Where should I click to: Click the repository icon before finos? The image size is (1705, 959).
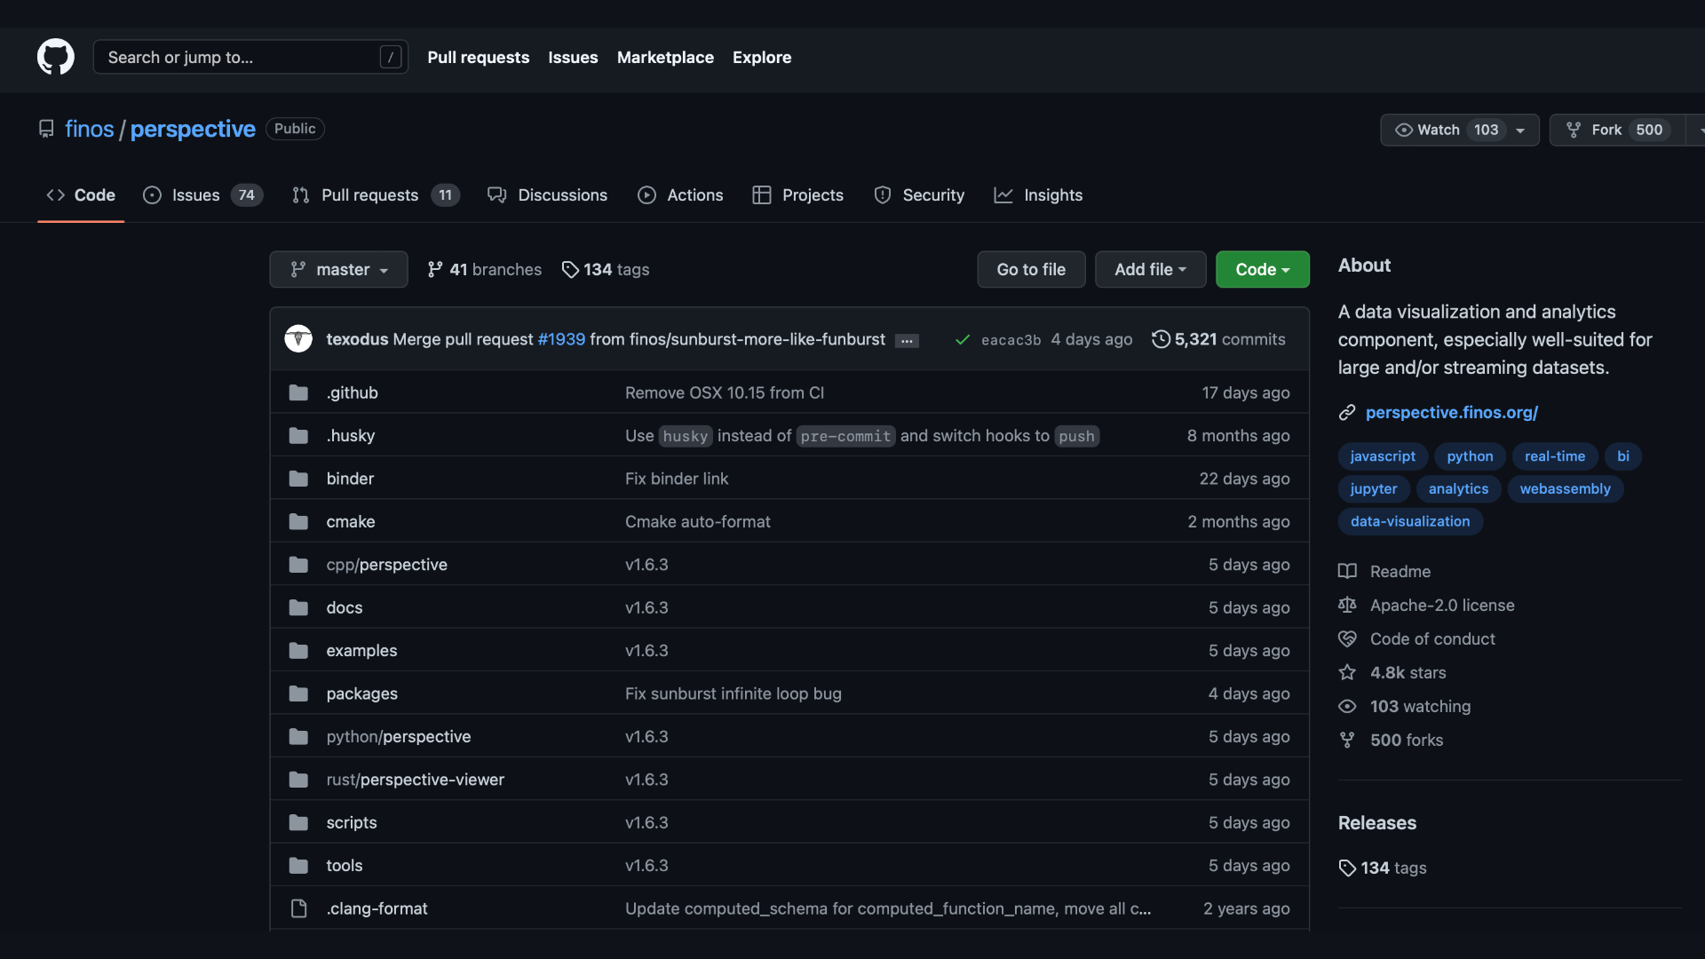[x=46, y=129]
